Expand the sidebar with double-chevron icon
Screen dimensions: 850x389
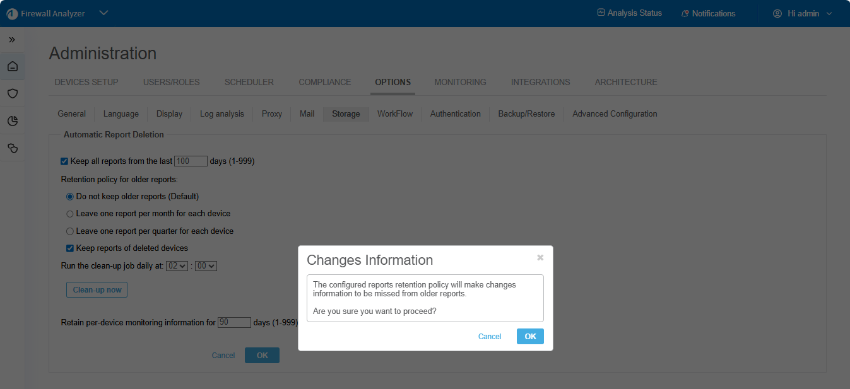[12, 40]
